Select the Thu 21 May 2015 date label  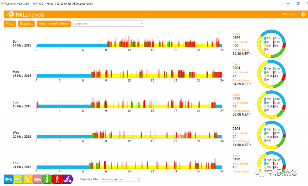click(x=22, y=165)
